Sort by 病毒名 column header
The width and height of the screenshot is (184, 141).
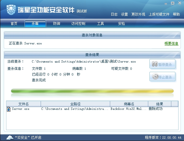pyautogui.click(x=129, y=104)
